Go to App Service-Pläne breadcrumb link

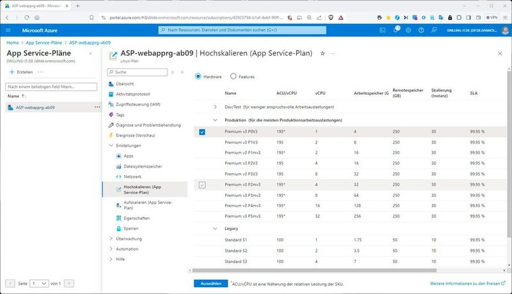tap(44, 43)
